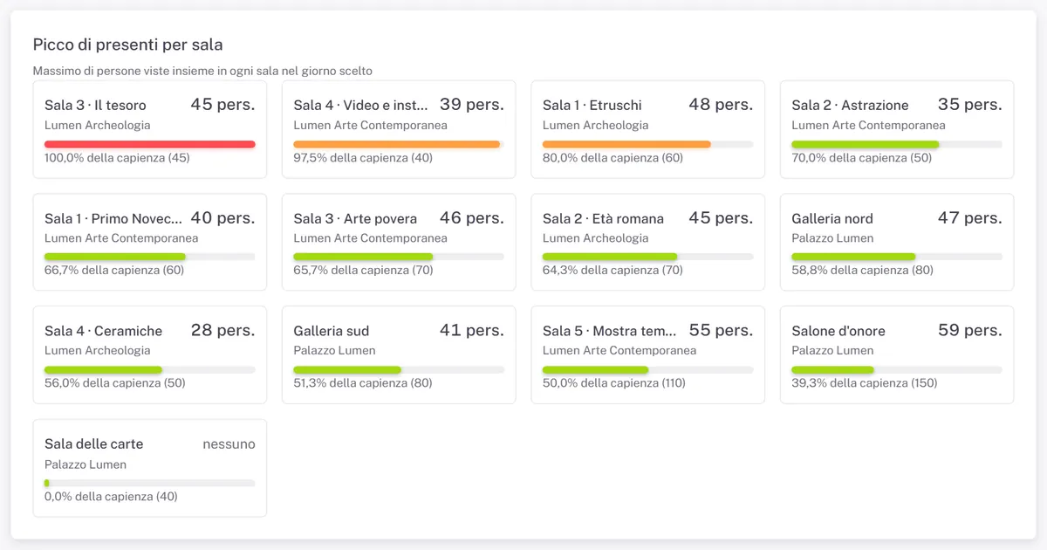The image size is (1047, 550).
Task: Click the Salone d'onore 39,3% capacity bar
Action: (x=897, y=369)
